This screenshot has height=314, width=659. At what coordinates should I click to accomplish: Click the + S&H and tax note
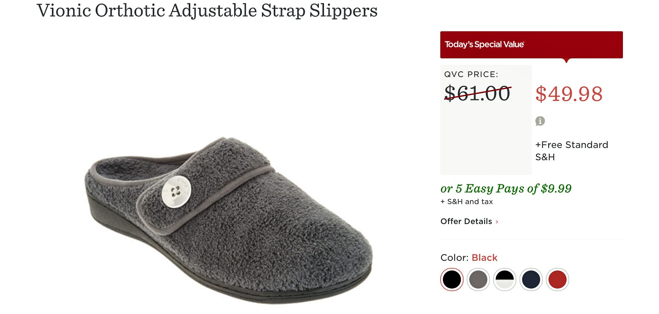point(466,202)
